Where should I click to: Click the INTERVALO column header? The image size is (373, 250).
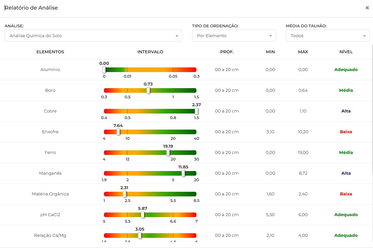point(150,52)
